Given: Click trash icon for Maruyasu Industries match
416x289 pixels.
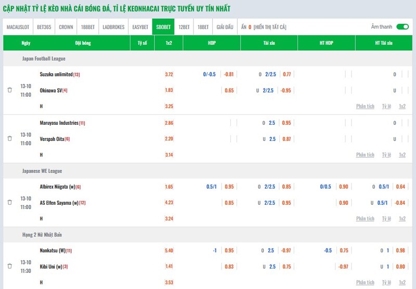Looking at the screenshot, I should 9,138.
